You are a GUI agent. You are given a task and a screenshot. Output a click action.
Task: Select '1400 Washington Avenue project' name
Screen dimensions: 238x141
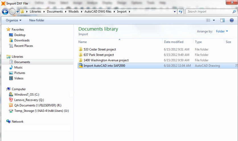[x=106, y=60]
